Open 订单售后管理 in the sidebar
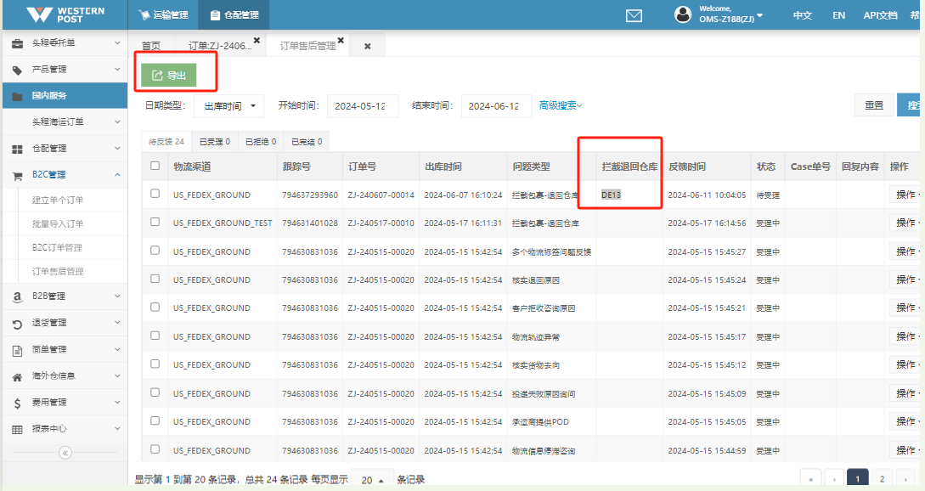The width and height of the screenshot is (925, 491). [x=58, y=272]
